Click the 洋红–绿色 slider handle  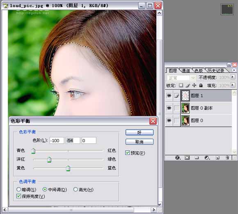(x=49, y=160)
